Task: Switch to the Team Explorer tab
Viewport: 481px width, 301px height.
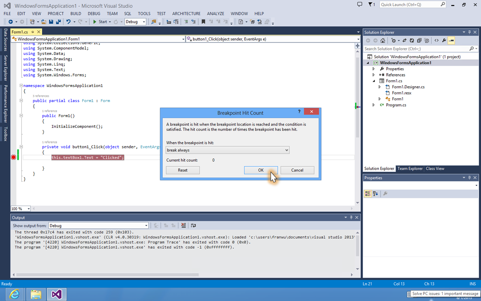Action: pos(410,168)
